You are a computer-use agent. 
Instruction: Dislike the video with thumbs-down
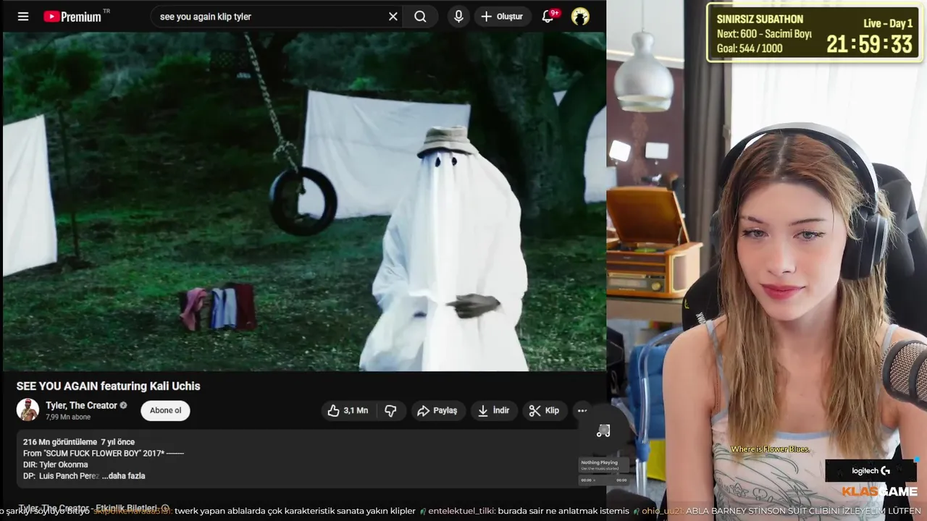[x=391, y=410]
